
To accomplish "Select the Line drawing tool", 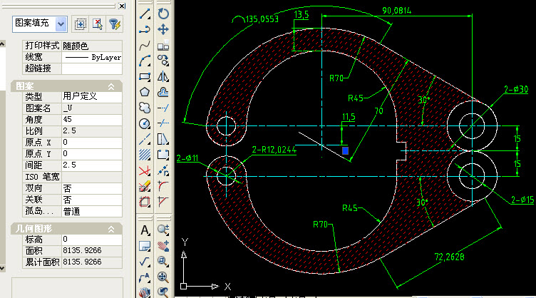I will tap(145, 14).
